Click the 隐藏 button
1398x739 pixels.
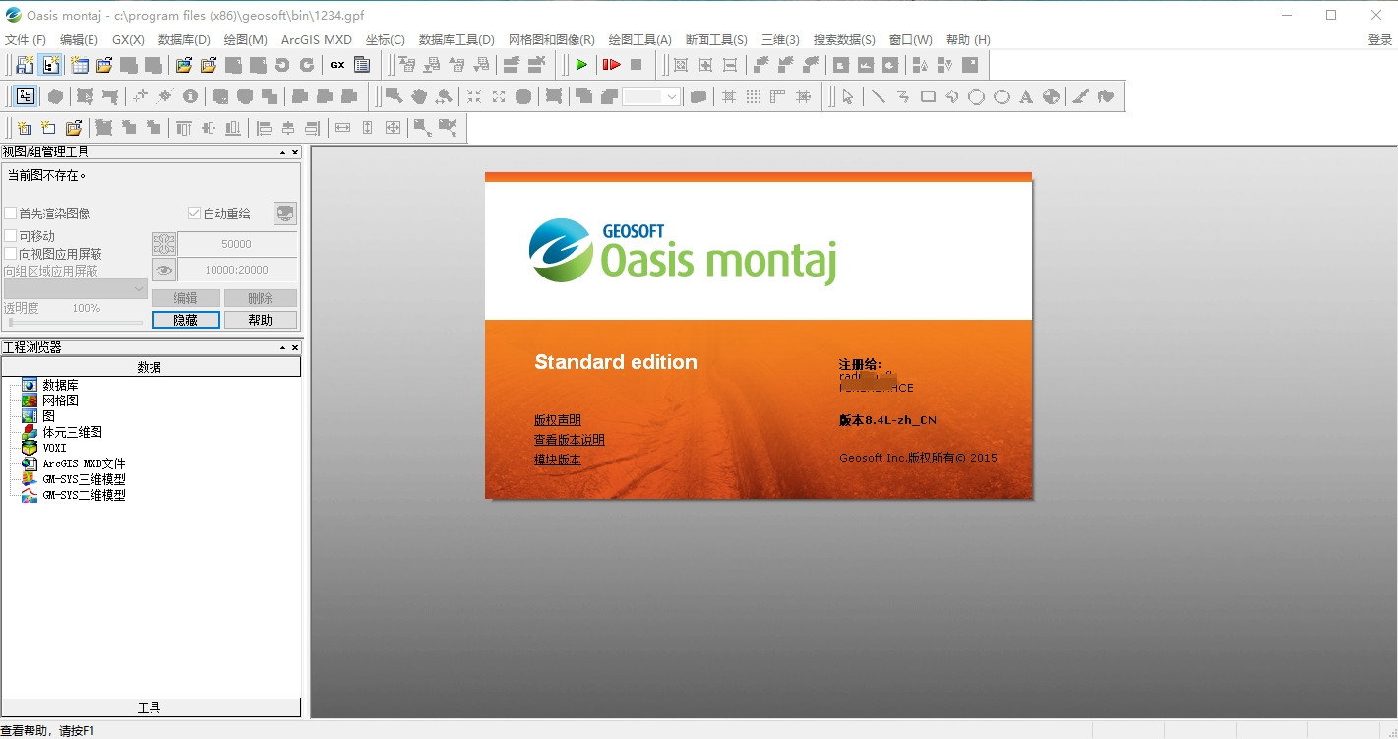tap(186, 320)
